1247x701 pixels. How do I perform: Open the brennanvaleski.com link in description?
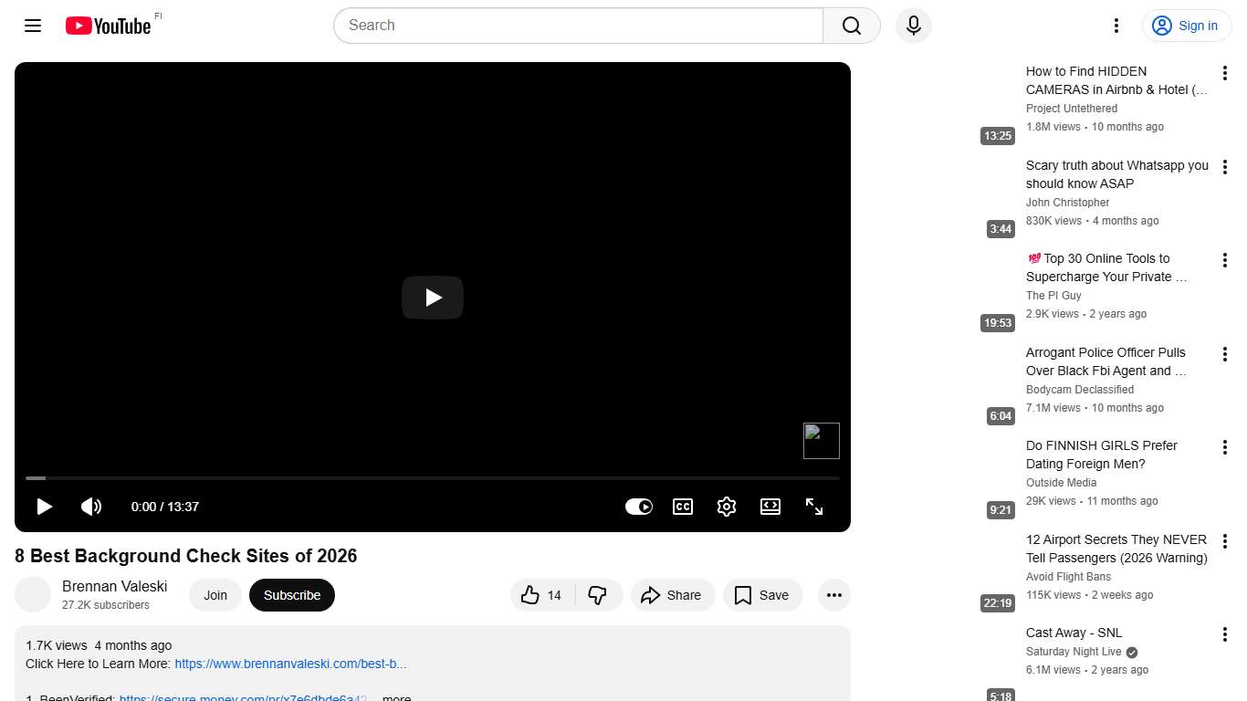[290, 664]
